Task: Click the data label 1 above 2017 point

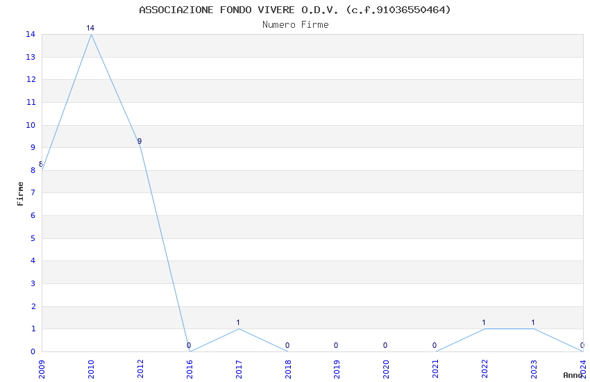Action: point(238,322)
